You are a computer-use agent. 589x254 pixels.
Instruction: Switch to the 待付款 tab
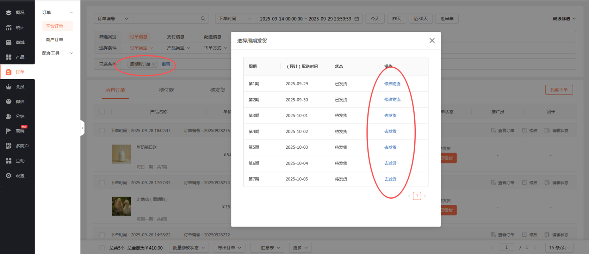click(x=166, y=90)
